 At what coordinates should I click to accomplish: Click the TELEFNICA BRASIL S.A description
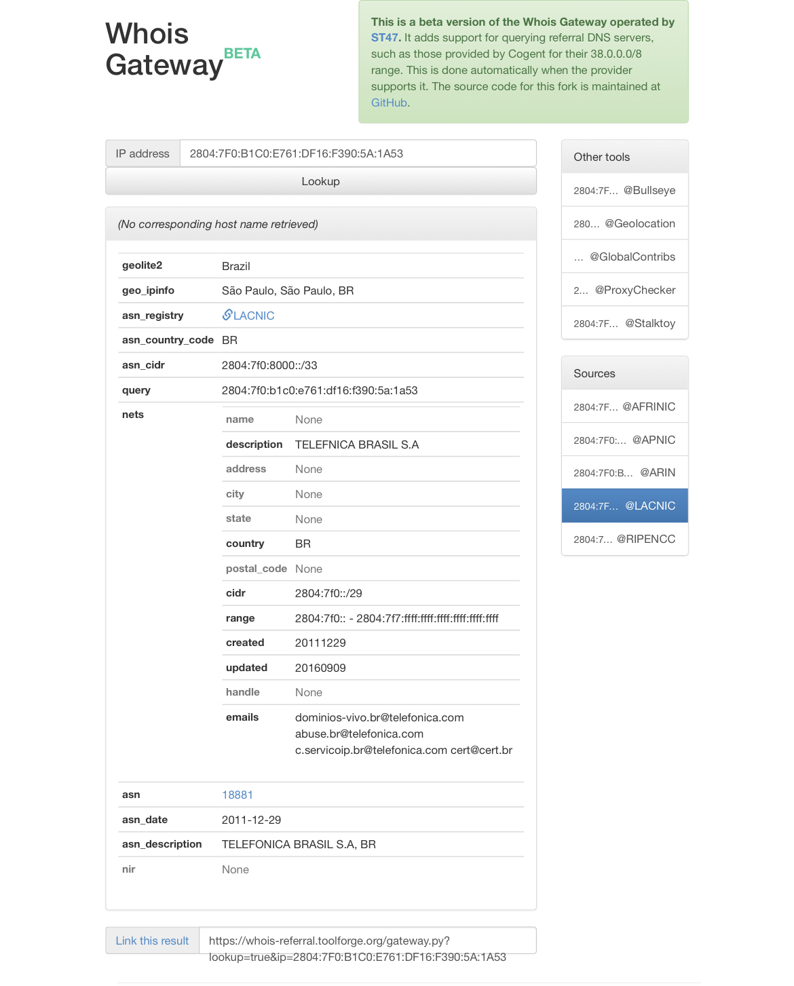point(357,444)
